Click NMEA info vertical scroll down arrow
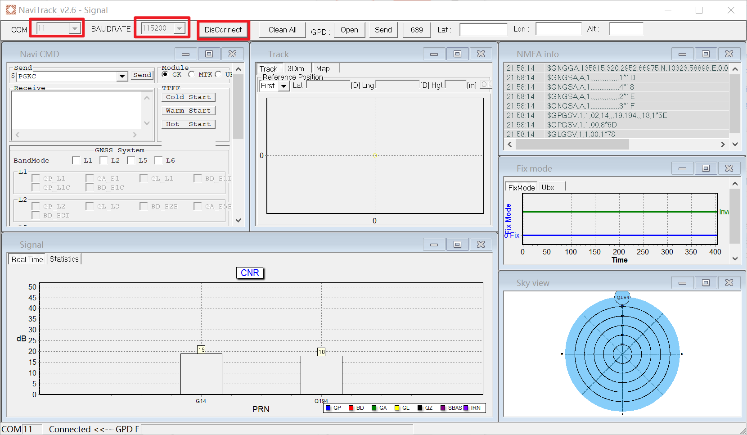 click(x=735, y=144)
